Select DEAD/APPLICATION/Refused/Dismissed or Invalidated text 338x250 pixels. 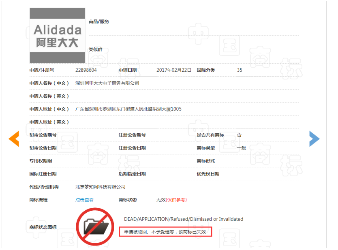point(184,219)
